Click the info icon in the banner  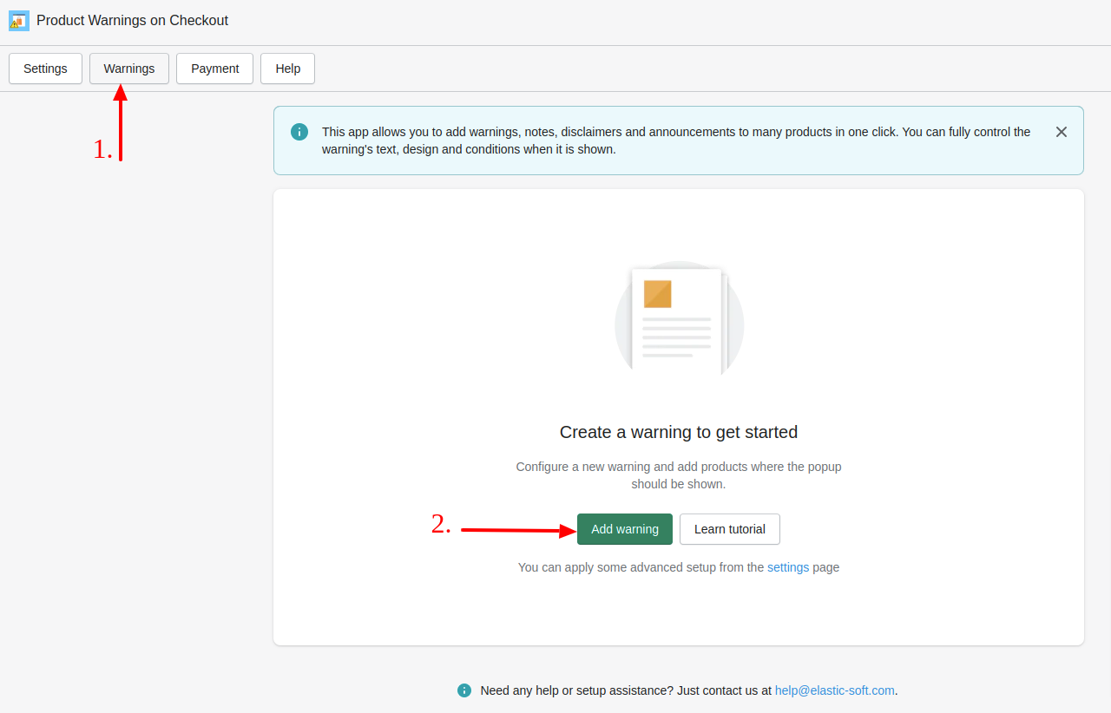[299, 132]
